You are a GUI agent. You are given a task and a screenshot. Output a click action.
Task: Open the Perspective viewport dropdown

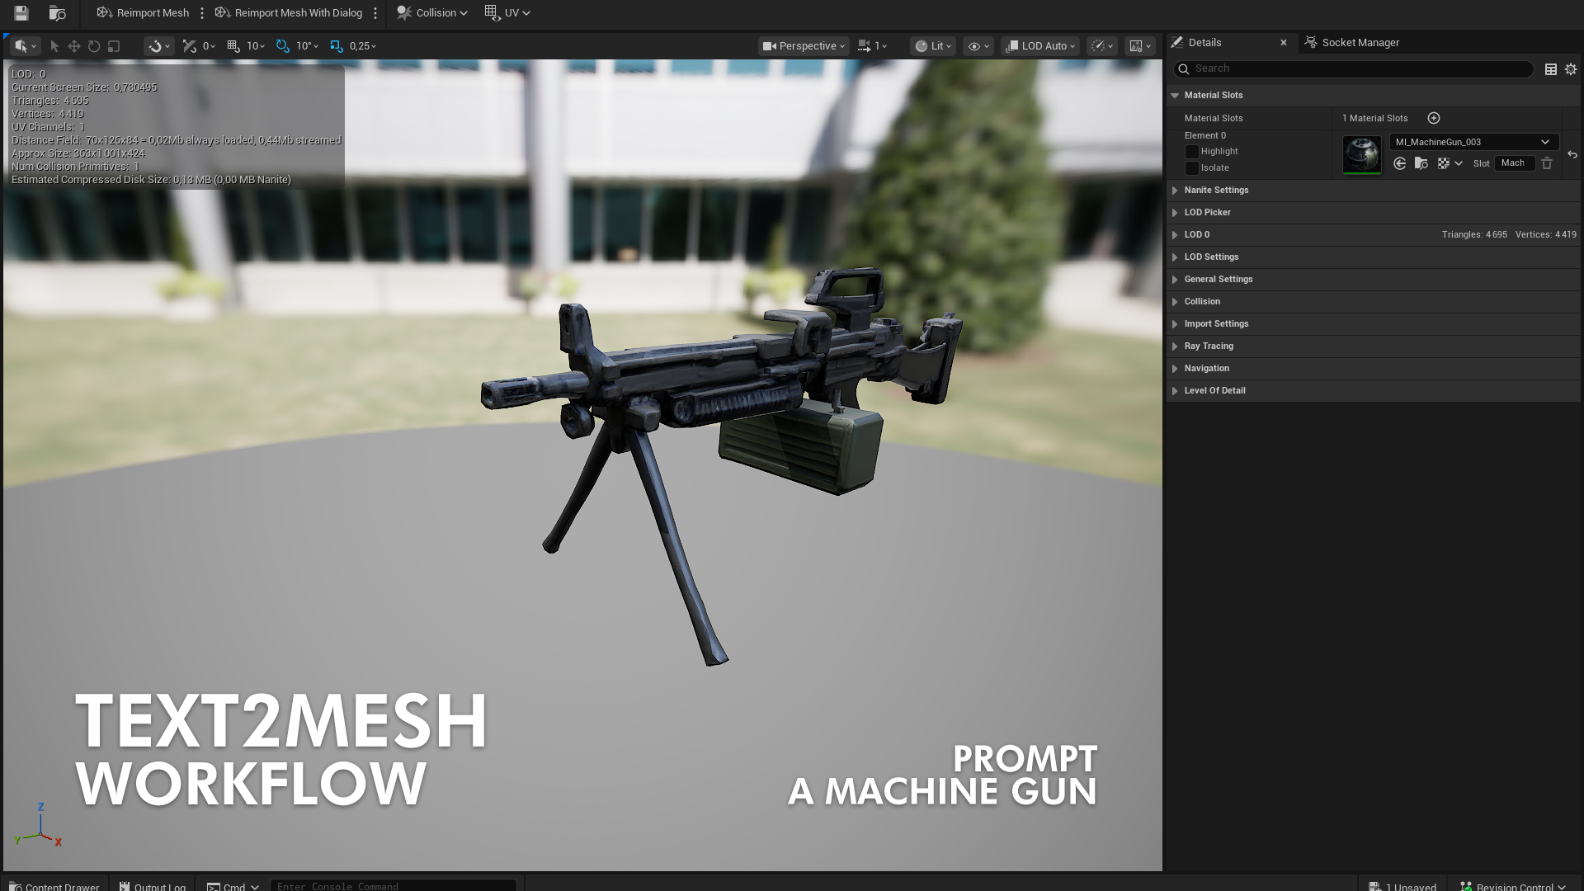803,46
